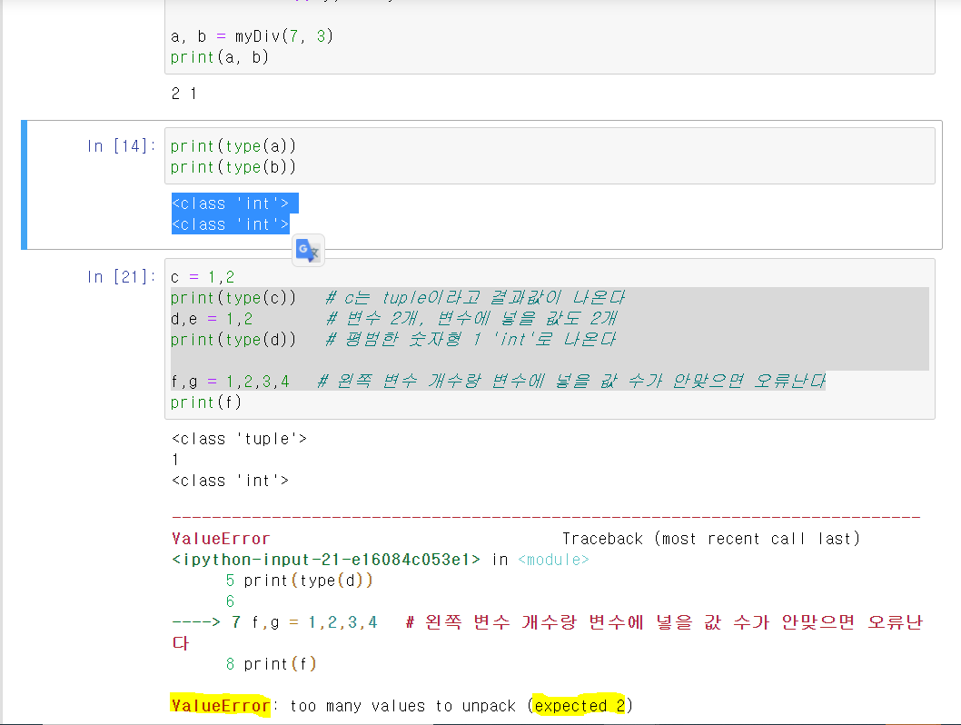Click the Traceback (most recent call last) text

[x=711, y=539]
